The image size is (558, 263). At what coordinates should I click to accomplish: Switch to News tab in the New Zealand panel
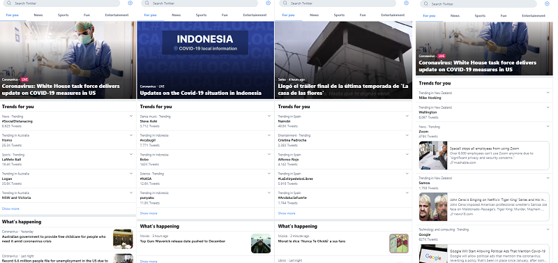pyautogui.click(x=455, y=15)
